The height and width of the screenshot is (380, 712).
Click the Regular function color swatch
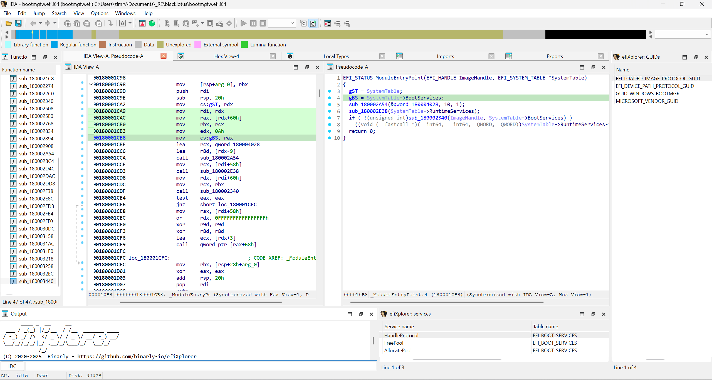[x=55, y=44]
